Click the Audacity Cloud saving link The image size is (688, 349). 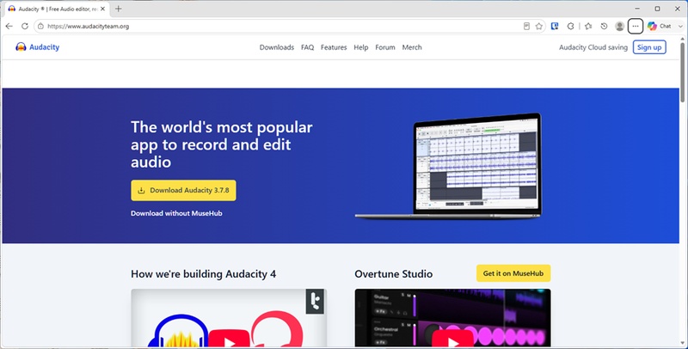[x=593, y=47]
